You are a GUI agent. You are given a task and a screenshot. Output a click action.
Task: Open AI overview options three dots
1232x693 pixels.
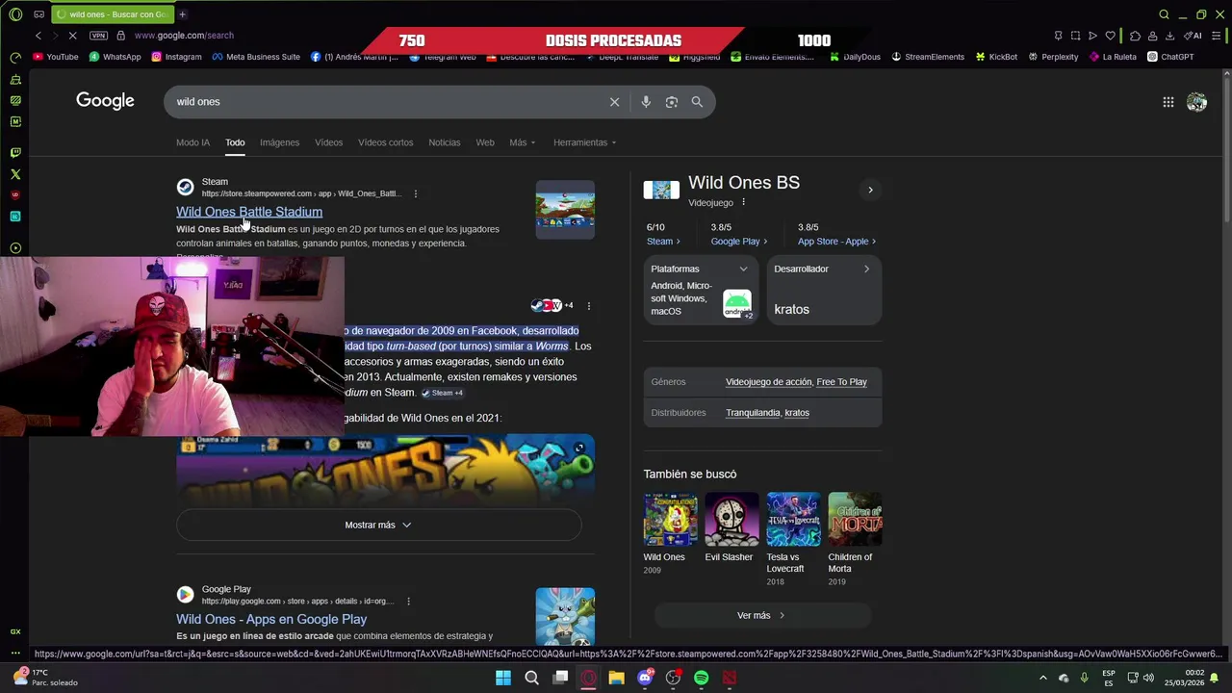pyautogui.click(x=588, y=306)
